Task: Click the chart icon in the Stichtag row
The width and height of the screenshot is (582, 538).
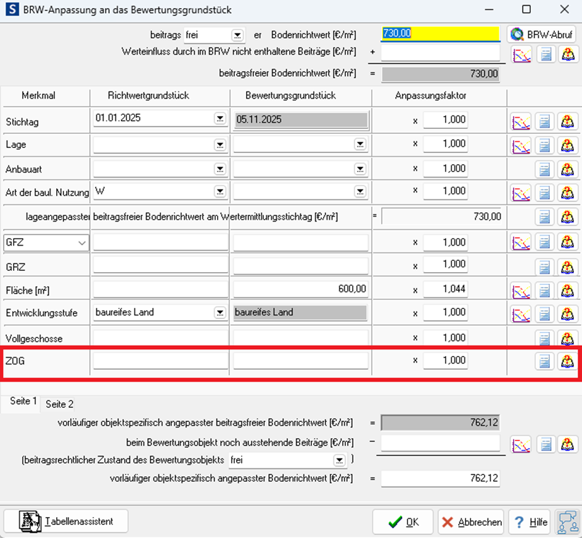Action: 521,122
